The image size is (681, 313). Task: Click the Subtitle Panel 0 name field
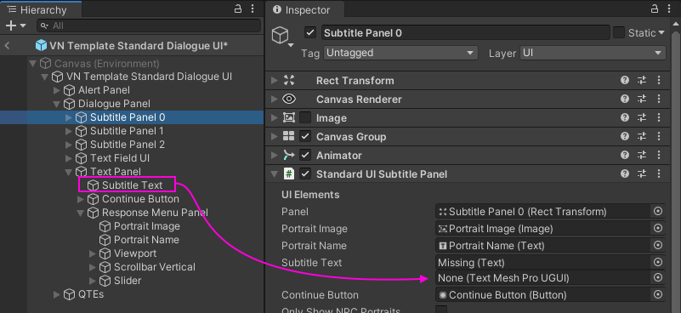click(465, 32)
